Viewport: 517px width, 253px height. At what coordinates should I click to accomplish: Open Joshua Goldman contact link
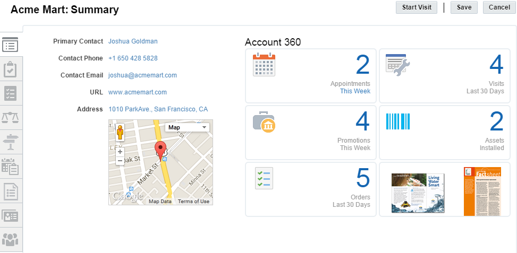pos(133,41)
